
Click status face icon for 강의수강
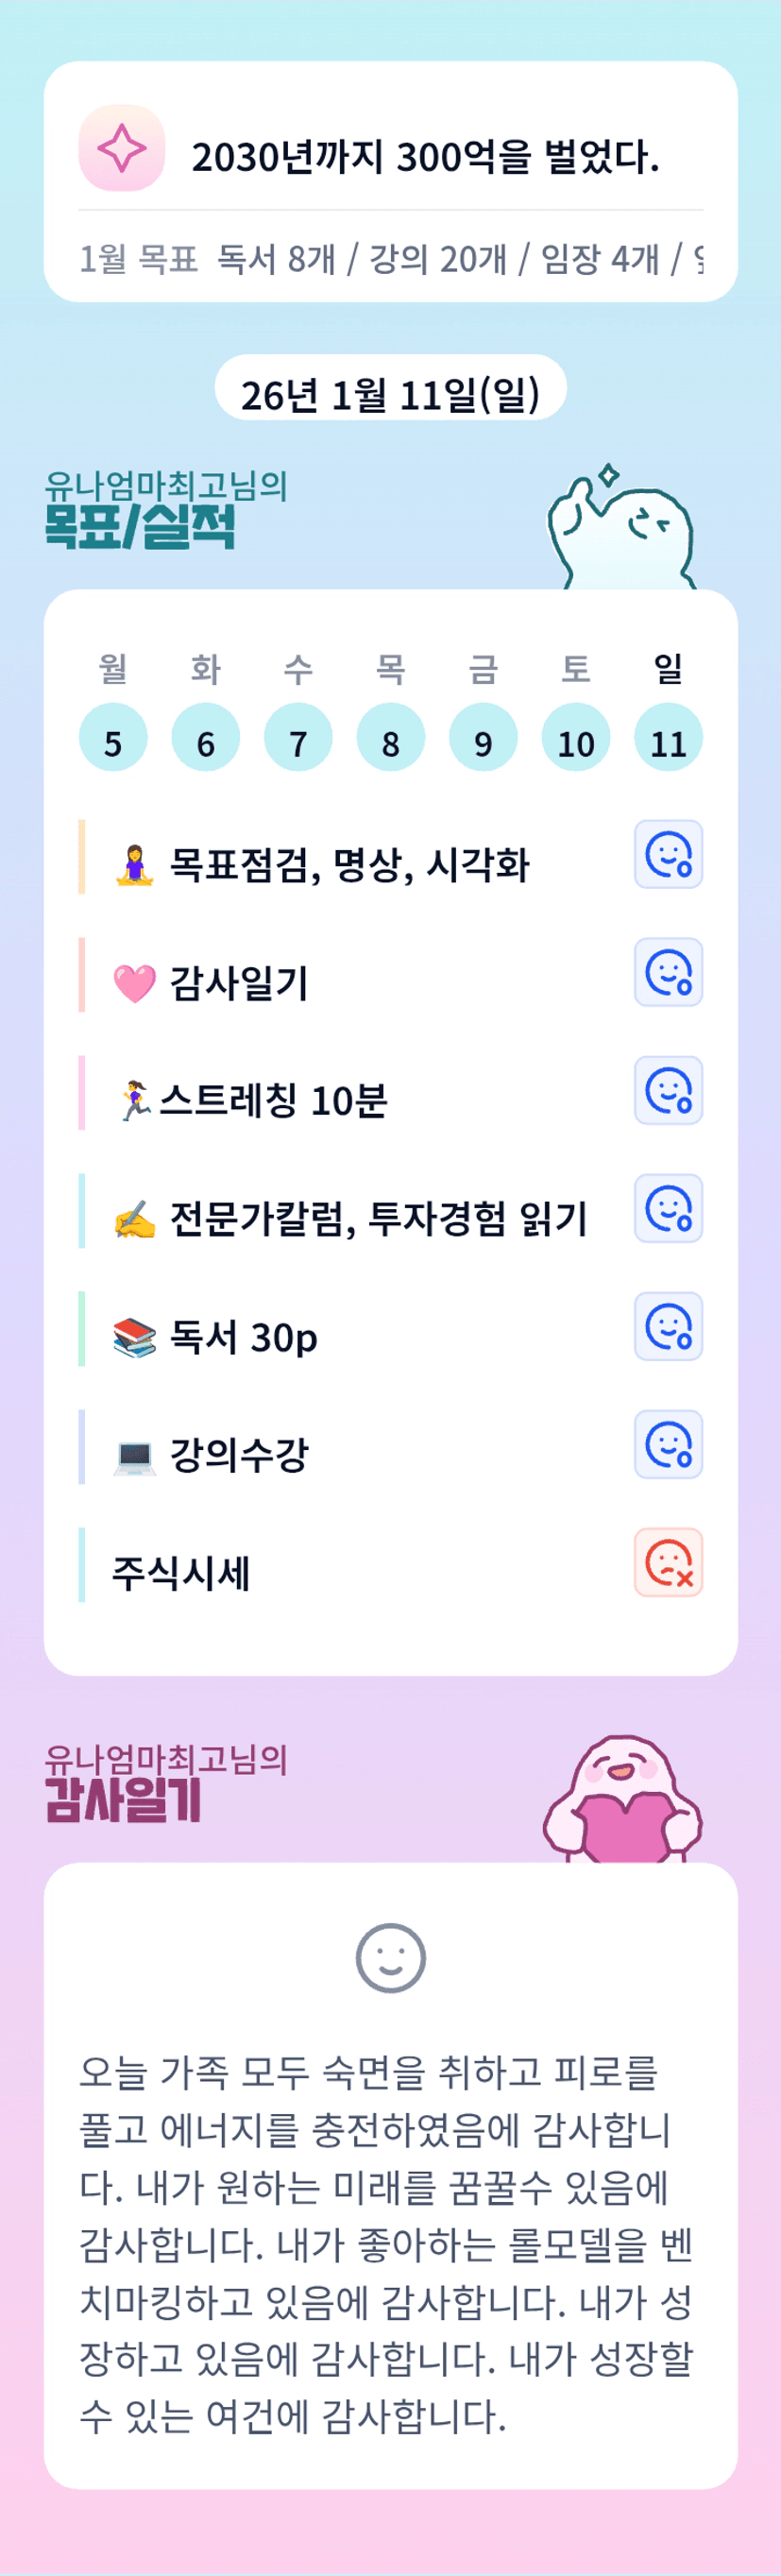[x=668, y=1445]
